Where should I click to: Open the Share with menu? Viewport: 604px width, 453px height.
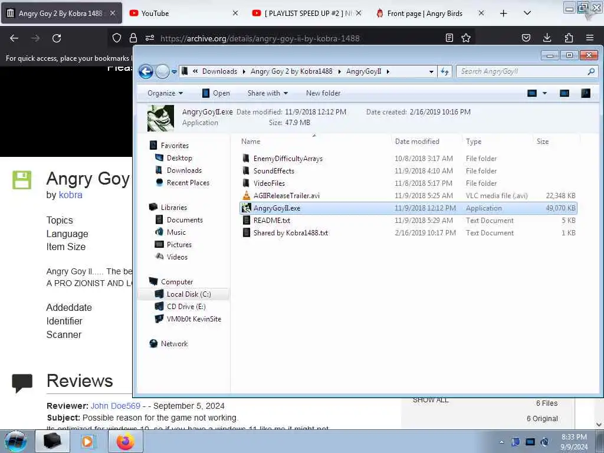268,93
